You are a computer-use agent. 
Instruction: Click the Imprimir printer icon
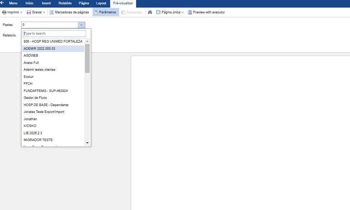click(x=4, y=12)
